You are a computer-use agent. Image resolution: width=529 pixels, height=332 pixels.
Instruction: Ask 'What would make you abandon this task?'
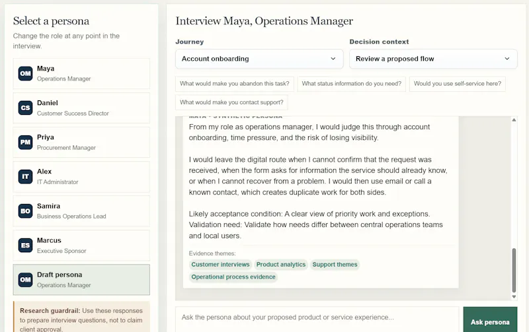tap(235, 84)
